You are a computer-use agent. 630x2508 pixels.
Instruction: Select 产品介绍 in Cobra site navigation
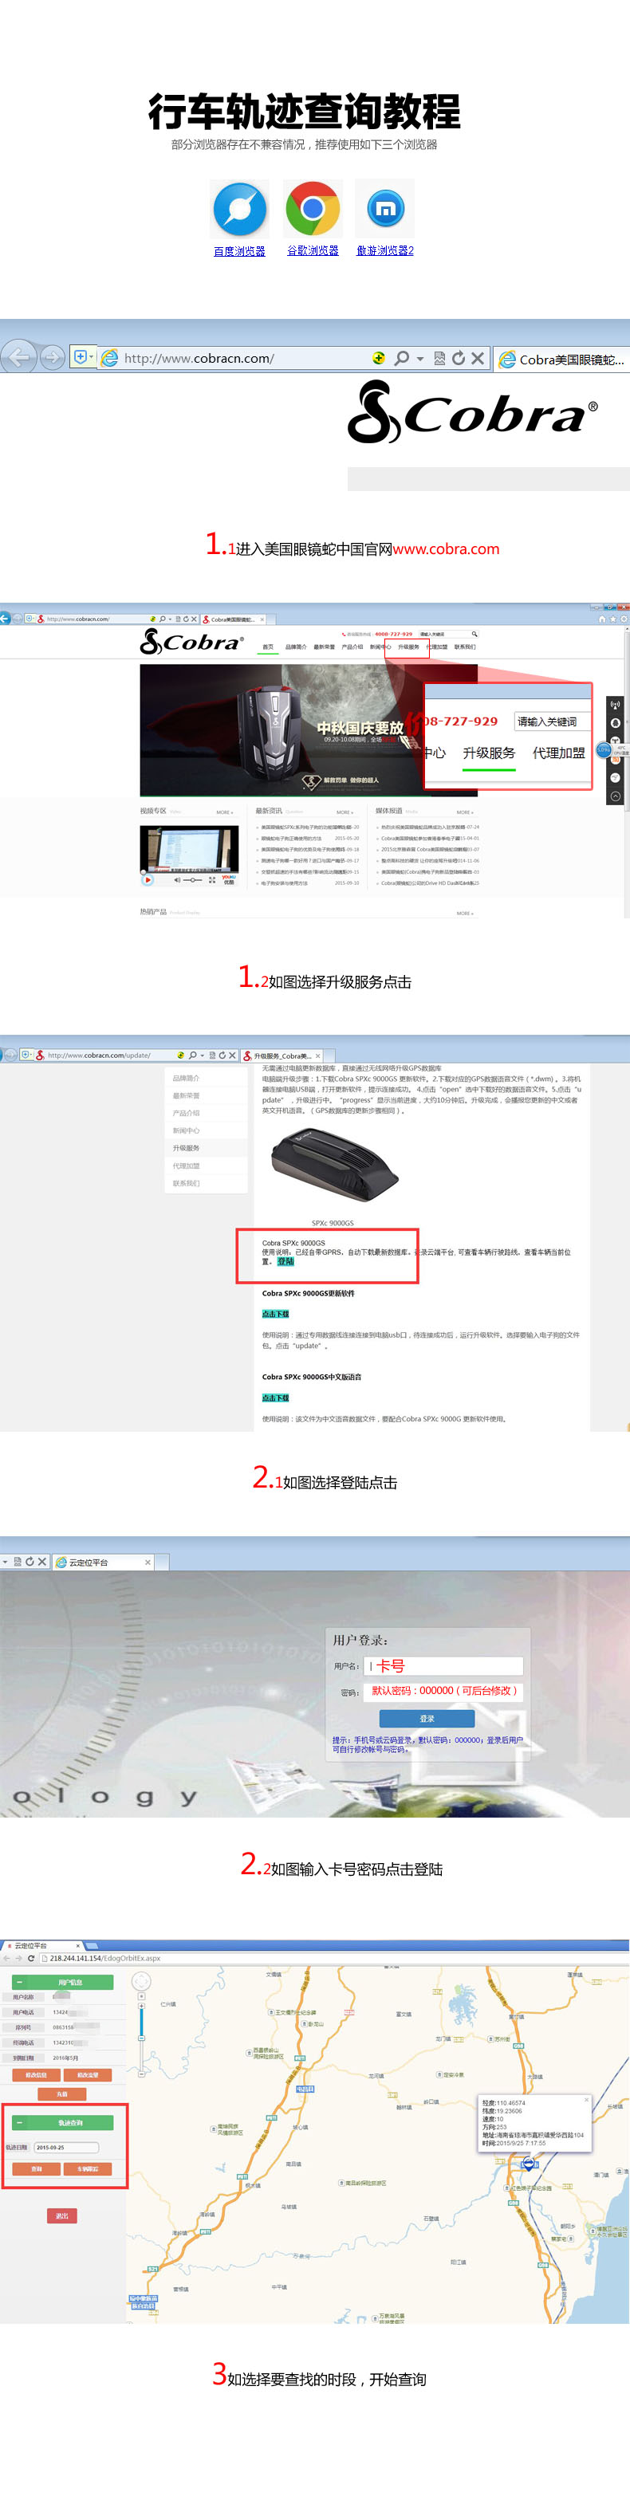352,647
